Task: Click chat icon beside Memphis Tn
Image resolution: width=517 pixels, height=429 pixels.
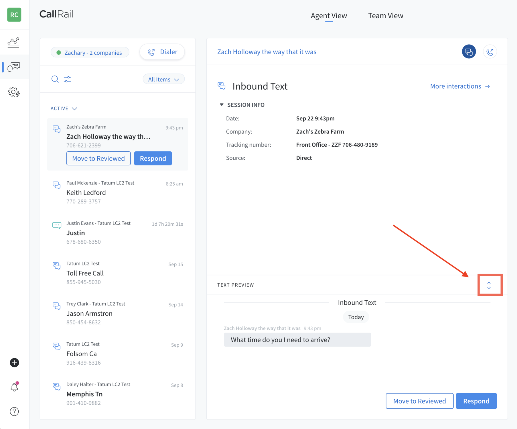Action: coord(57,387)
